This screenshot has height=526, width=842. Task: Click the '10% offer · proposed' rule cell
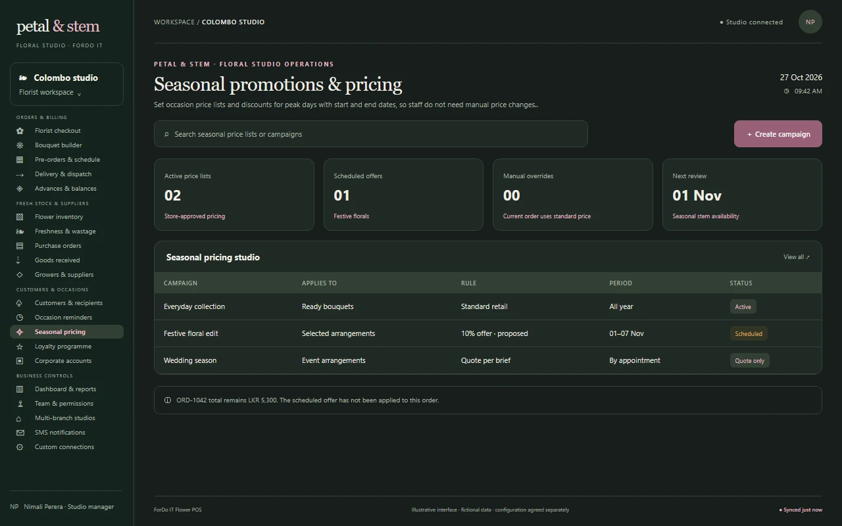click(495, 333)
